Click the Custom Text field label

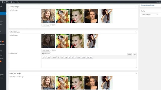pos(13,53)
